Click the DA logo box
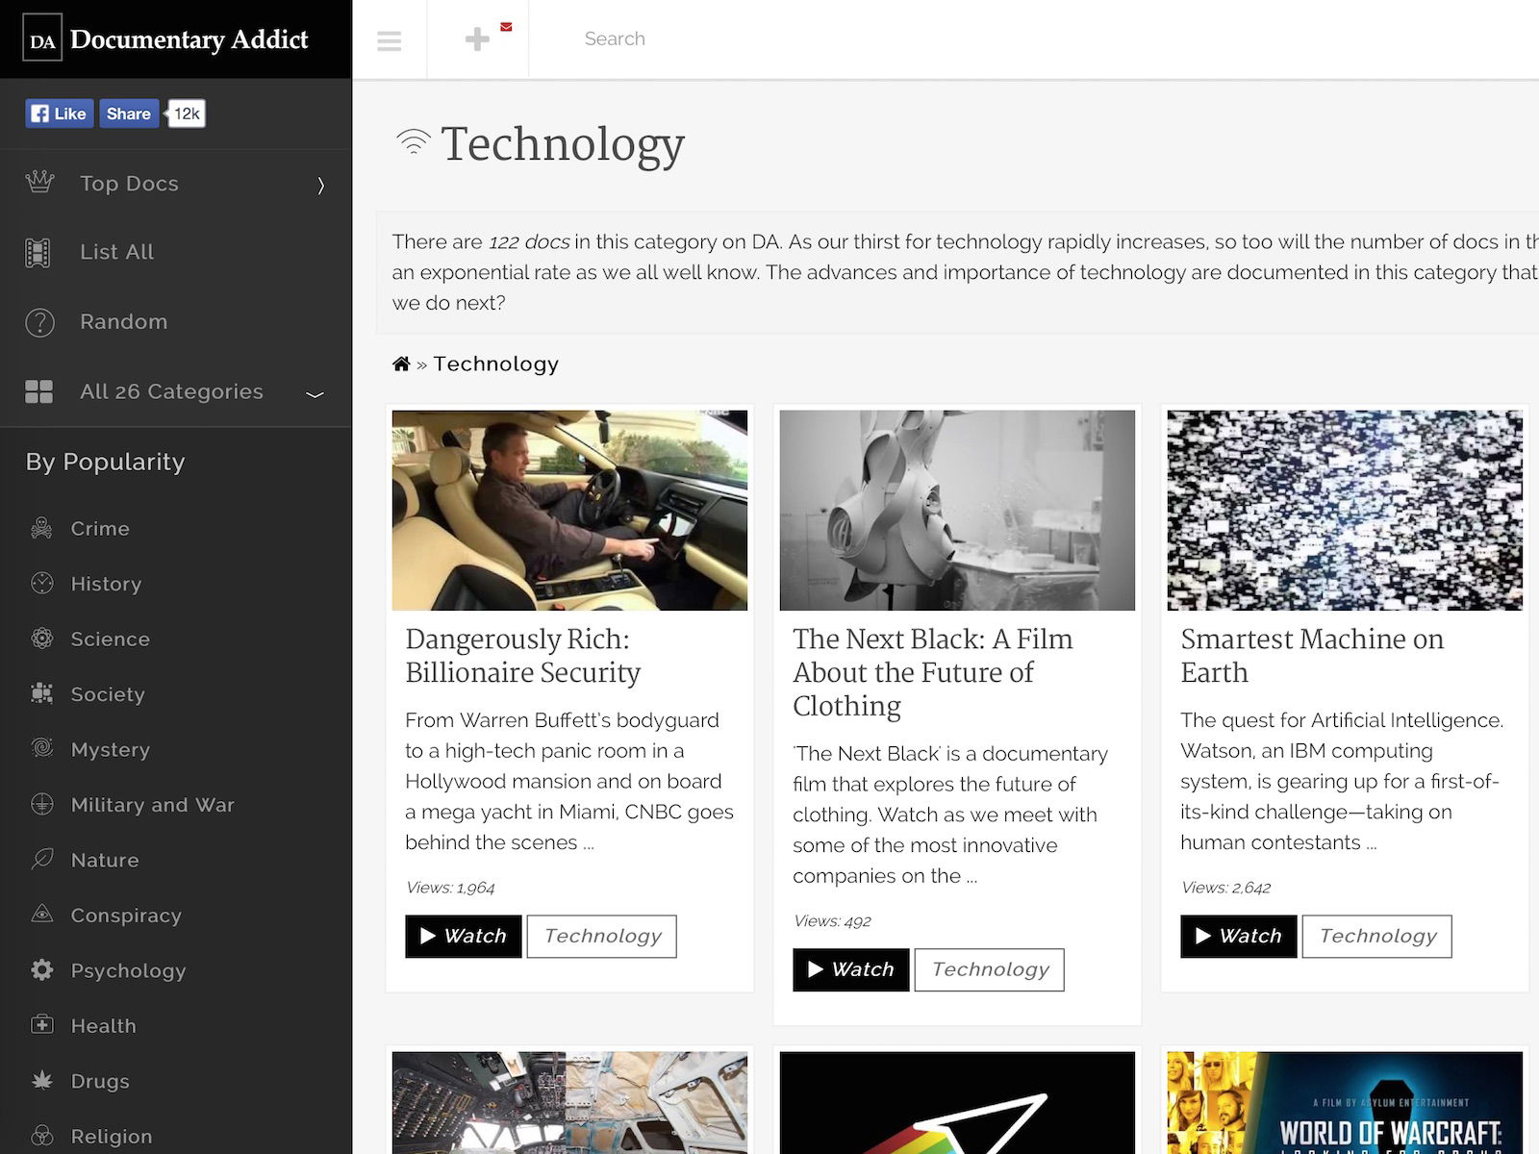Image resolution: width=1539 pixels, height=1154 pixels. coord(41,38)
